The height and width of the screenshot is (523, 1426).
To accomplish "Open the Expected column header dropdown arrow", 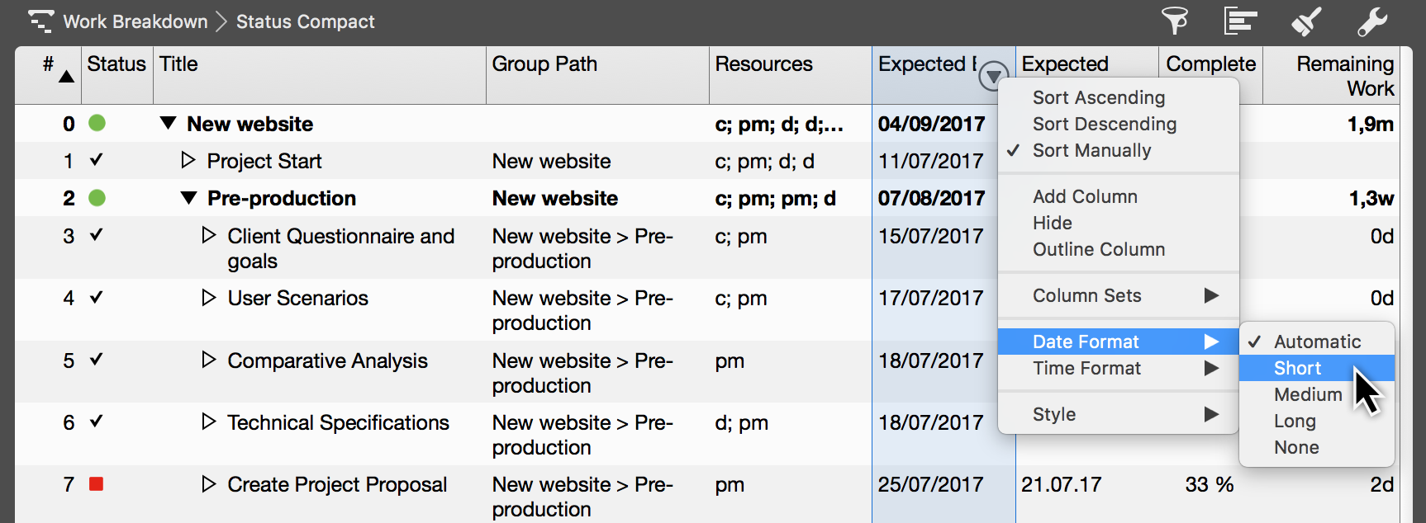I will 993,76.
